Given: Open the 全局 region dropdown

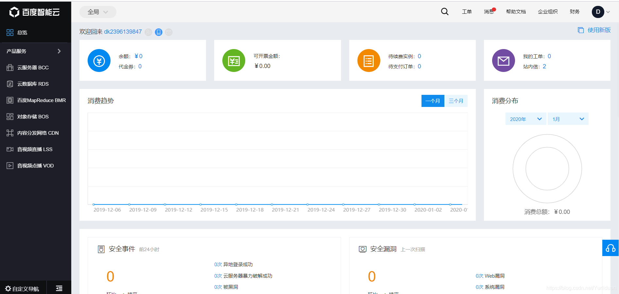Looking at the screenshot, I should click(x=98, y=12).
